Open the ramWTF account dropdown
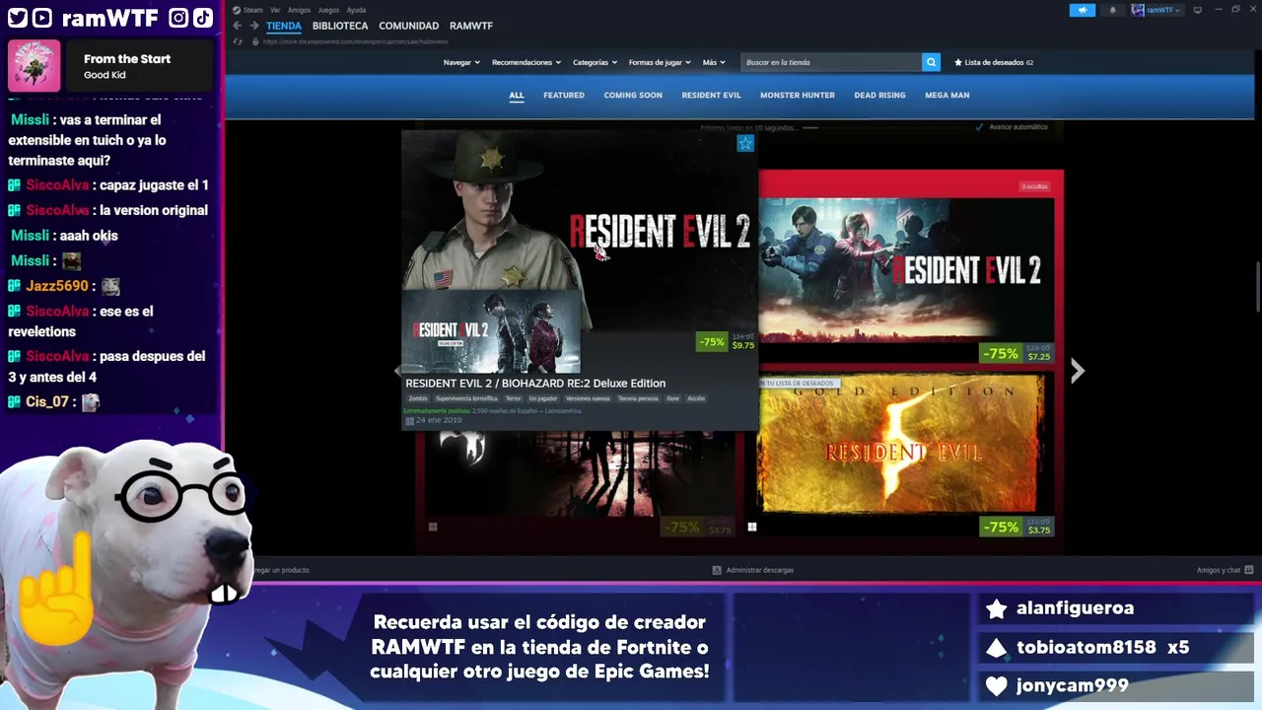 (x=1164, y=10)
